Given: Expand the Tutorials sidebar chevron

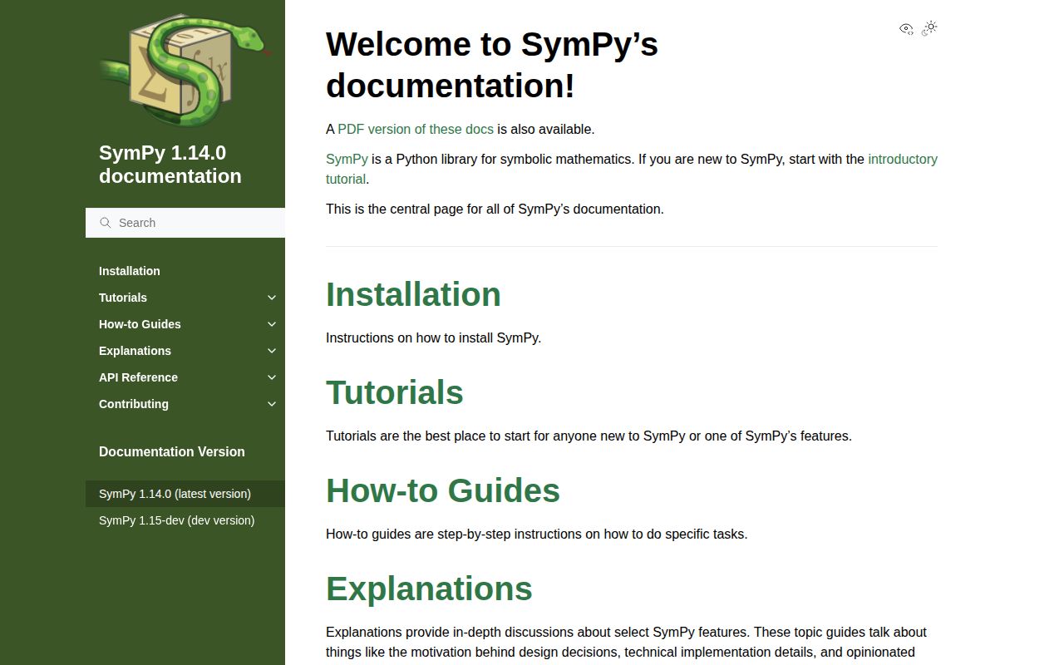Looking at the screenshot, I should (x=272, y=298).
